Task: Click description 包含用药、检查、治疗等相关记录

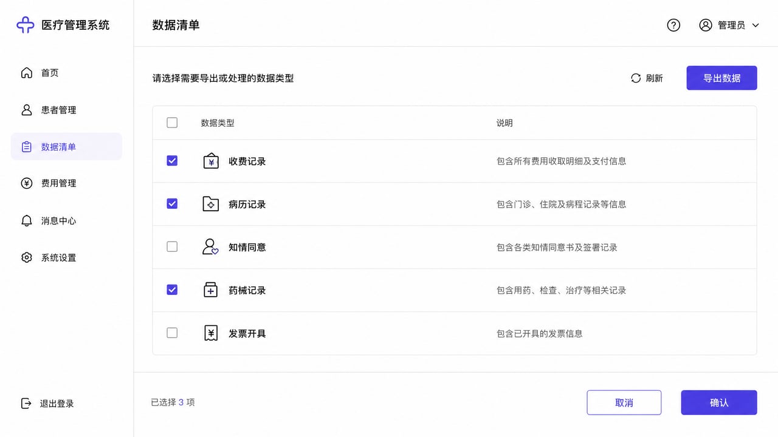Action: coord(561,291)
